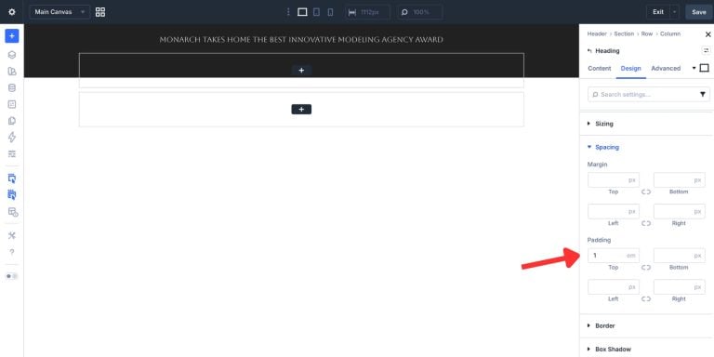Click the Margin Left input field
714x357 pixels.
(x=614, y=211)
